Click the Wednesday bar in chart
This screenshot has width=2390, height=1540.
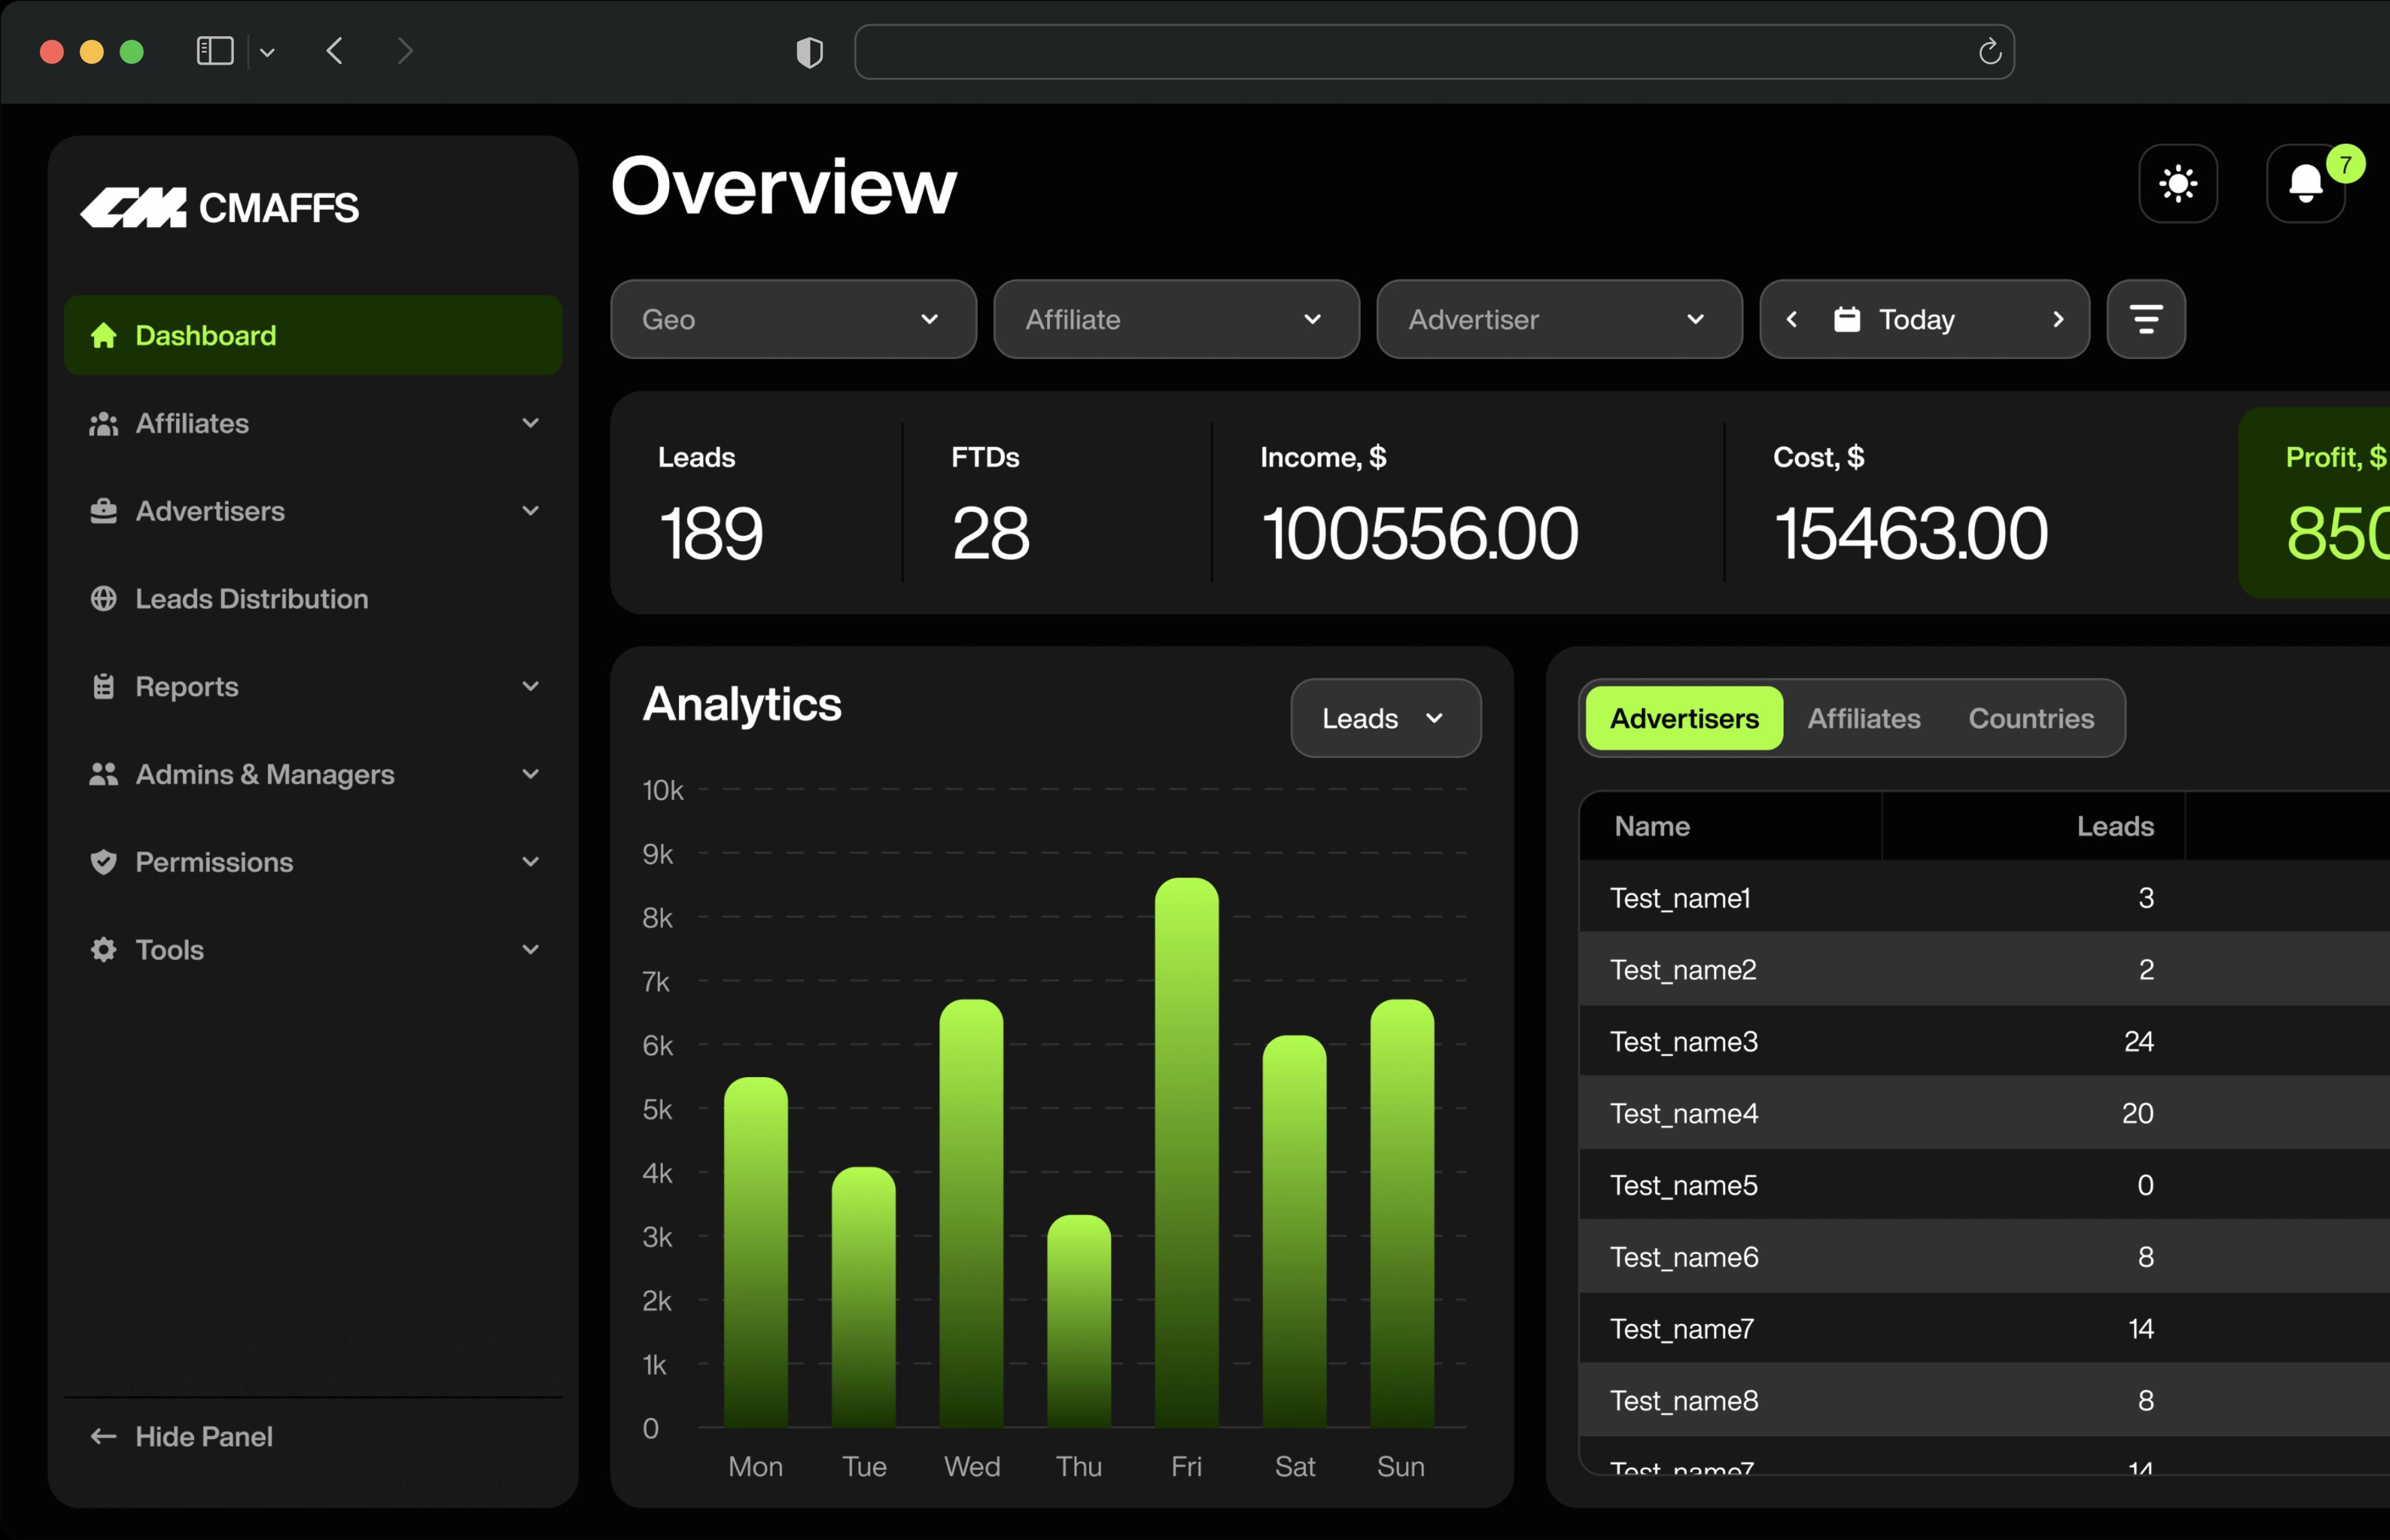[971, 1213]
